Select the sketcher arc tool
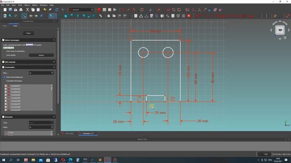Screen dimensions: 291x163 pos(134,10)
